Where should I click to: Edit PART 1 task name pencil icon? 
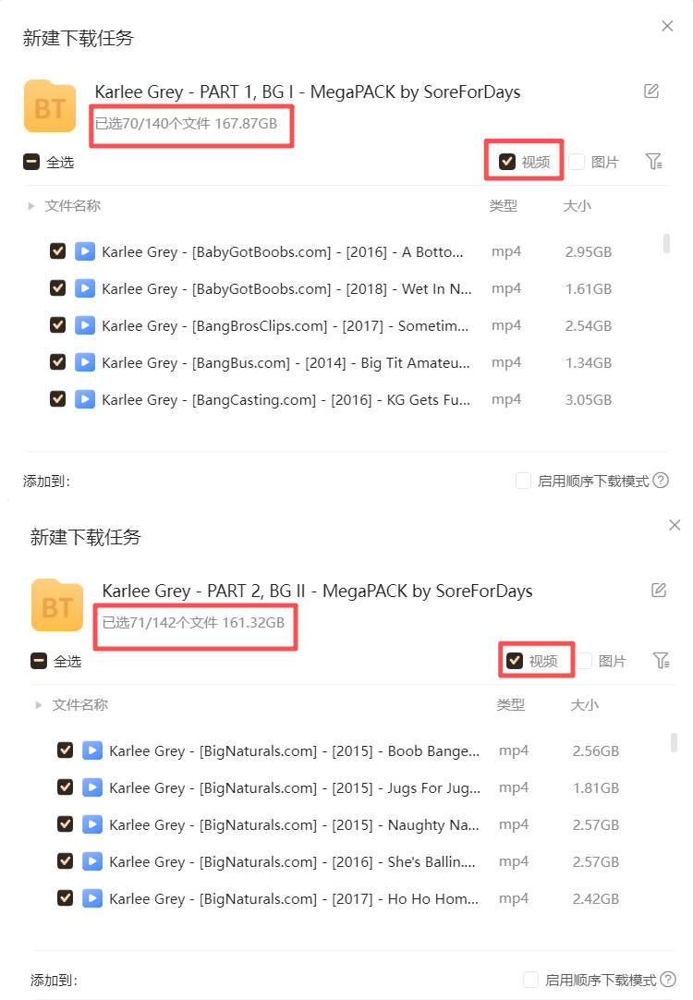650,91
